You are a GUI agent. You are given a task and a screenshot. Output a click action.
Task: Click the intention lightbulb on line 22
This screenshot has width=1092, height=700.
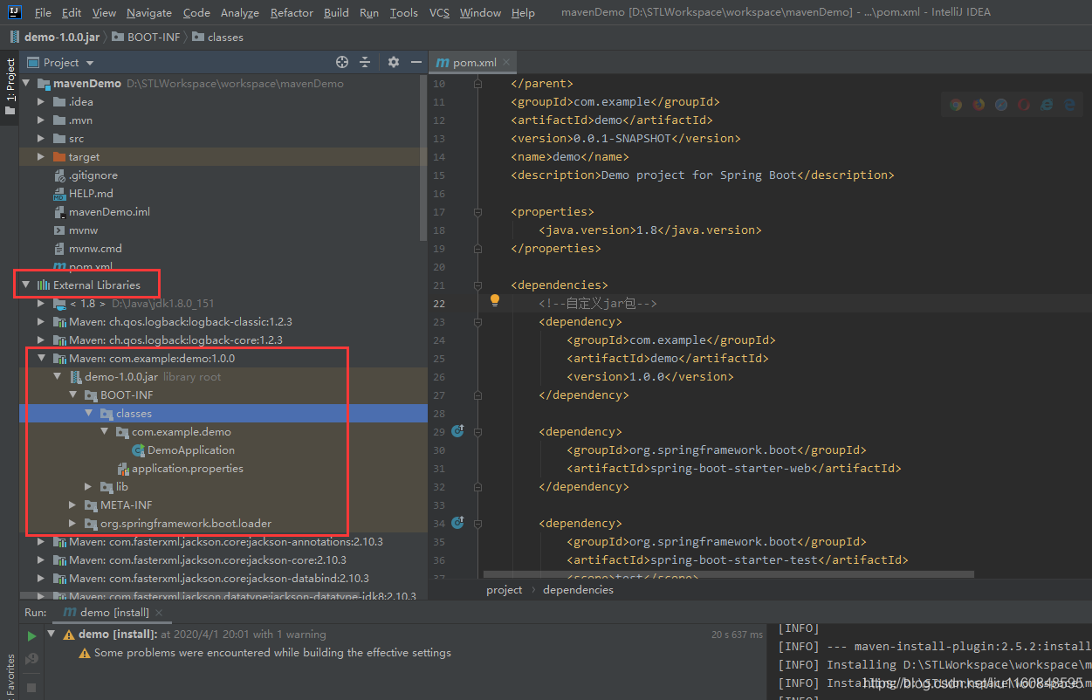point(495,300)
